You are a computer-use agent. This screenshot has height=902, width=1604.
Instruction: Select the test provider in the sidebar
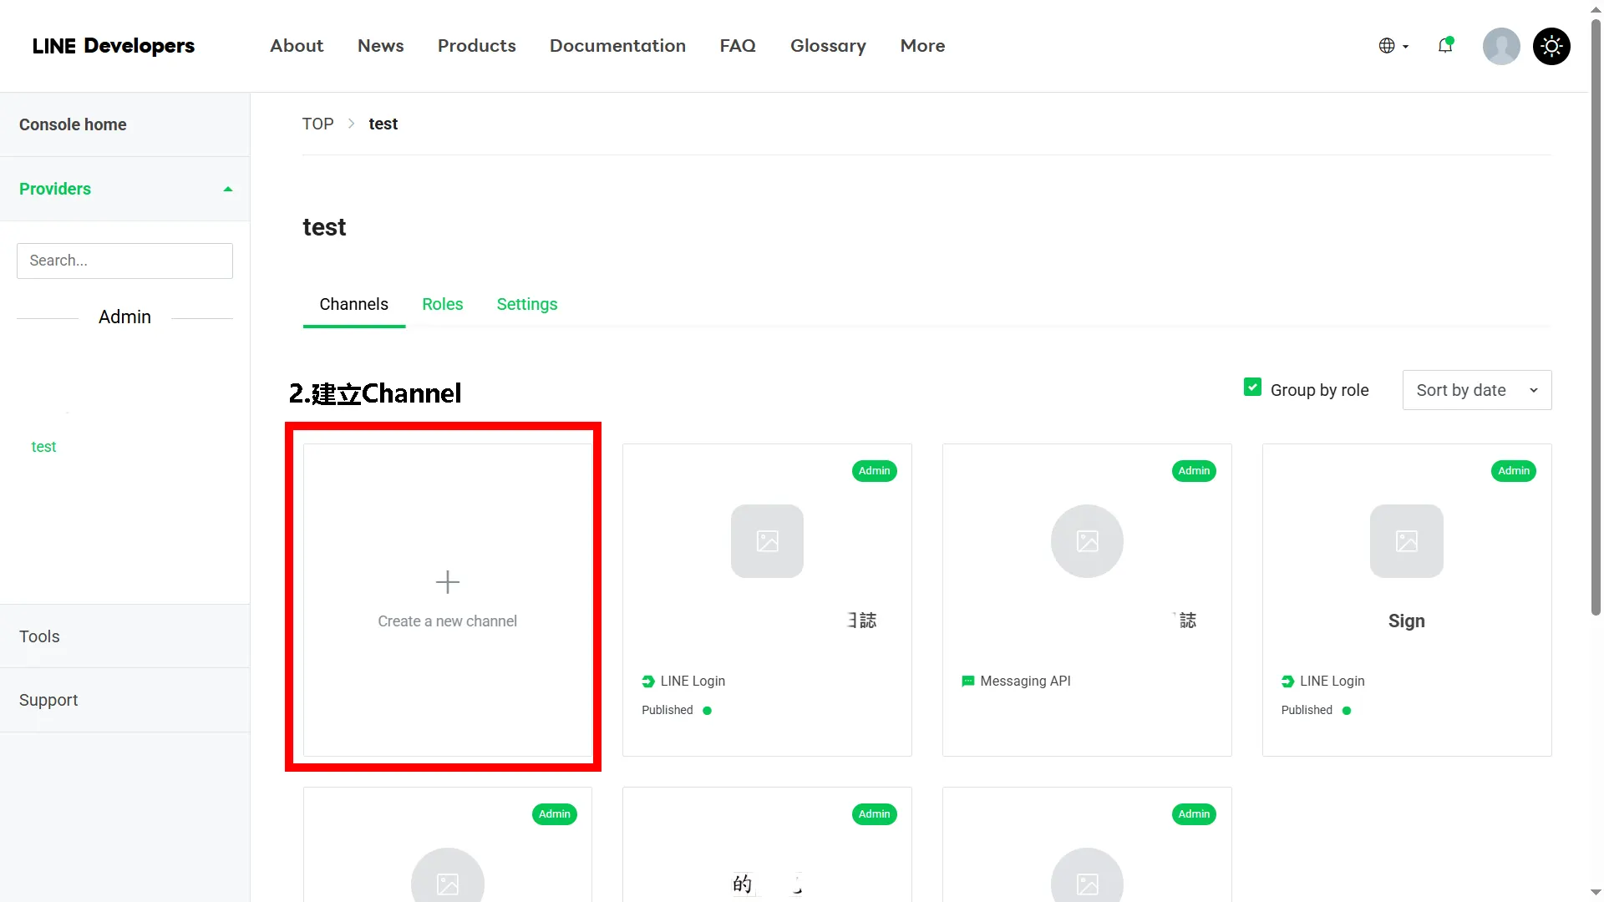click(x=44, y=447)
